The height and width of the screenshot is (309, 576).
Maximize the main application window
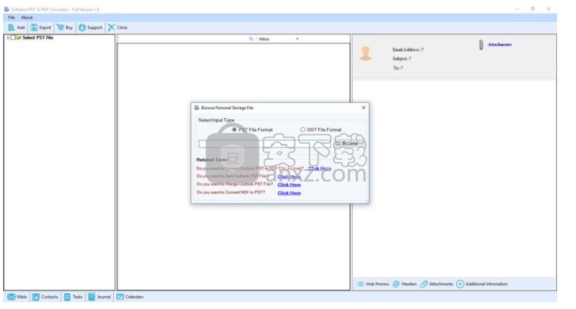533,9
